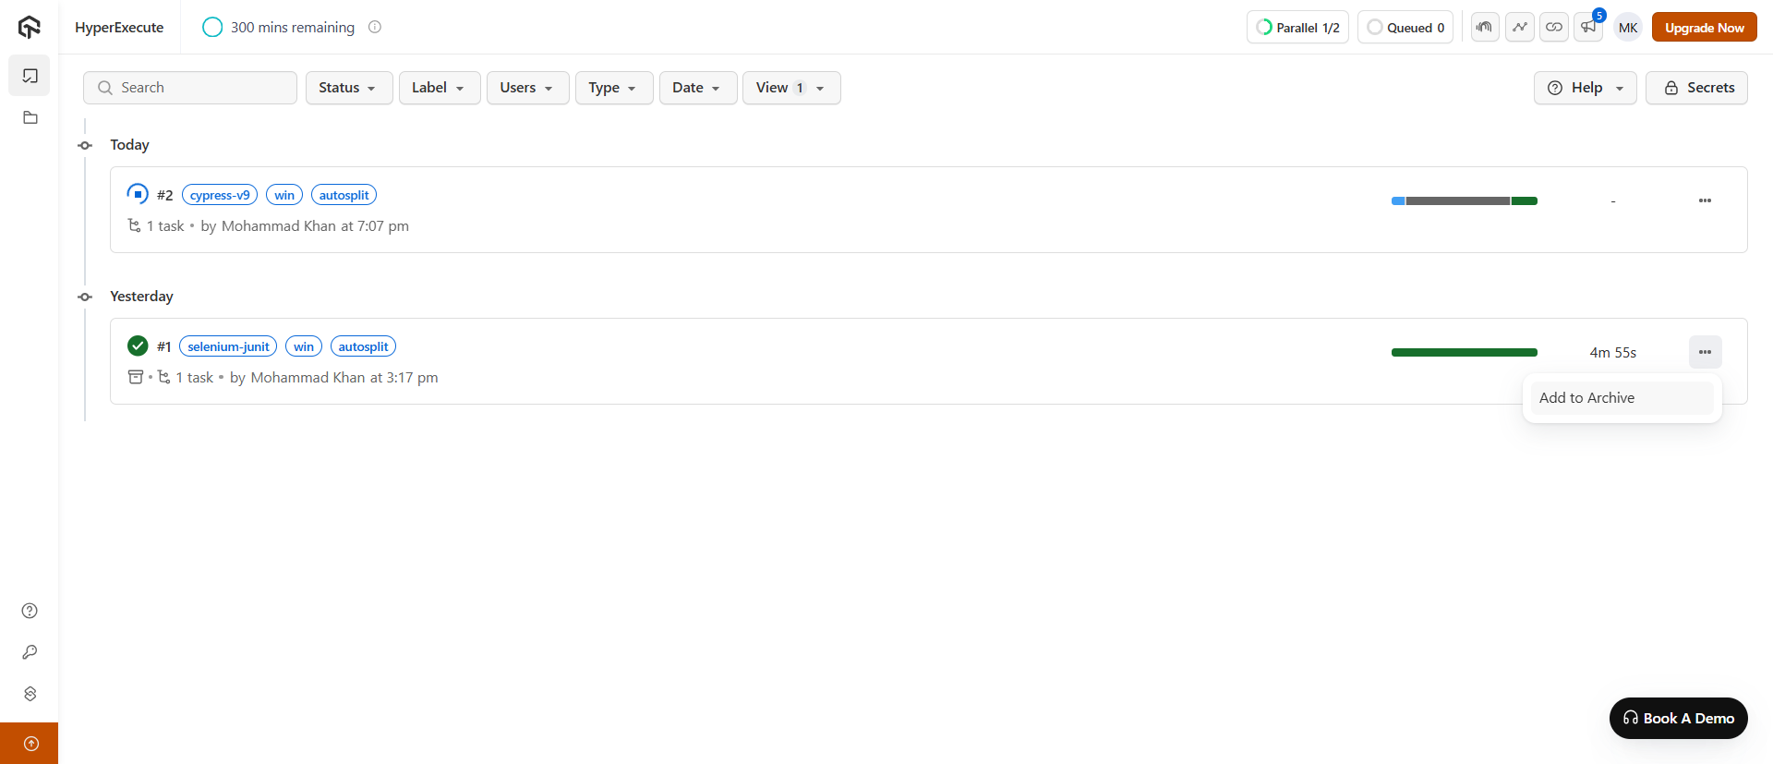This screenshot has width=1773, height=764.
Task: Click the "#2" job number
Action: 165,195
